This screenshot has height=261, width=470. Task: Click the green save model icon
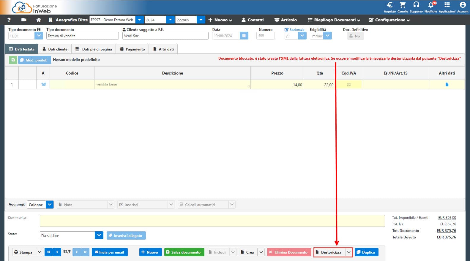coord(13,60)
